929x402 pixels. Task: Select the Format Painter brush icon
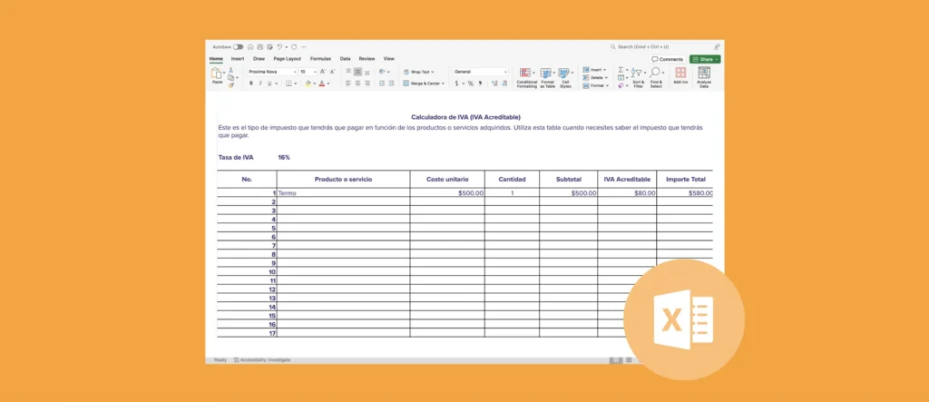pos(231,85)
